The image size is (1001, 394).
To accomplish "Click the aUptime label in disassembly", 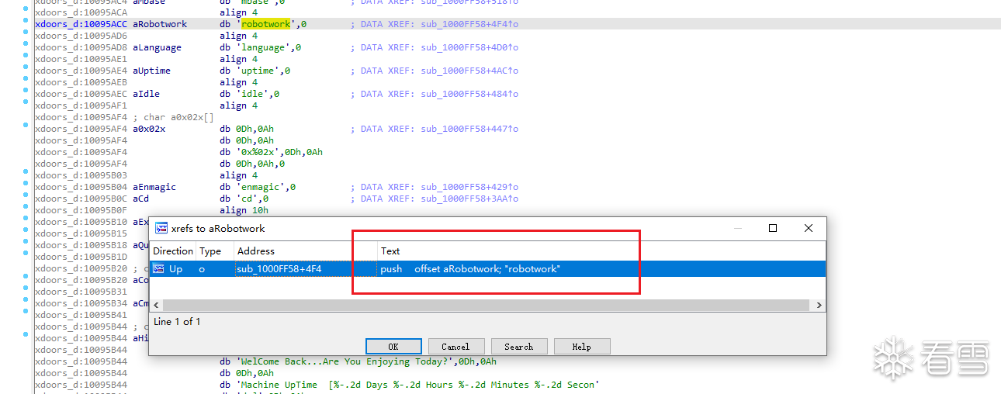I will 151,71.
